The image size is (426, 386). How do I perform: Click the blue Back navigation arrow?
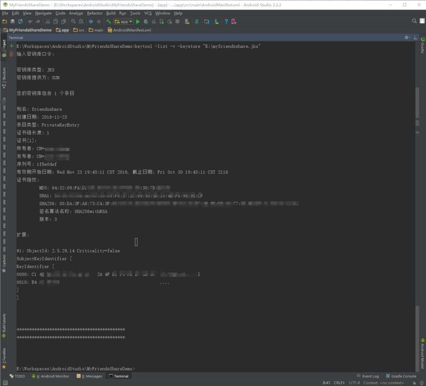tap(91, 21)
